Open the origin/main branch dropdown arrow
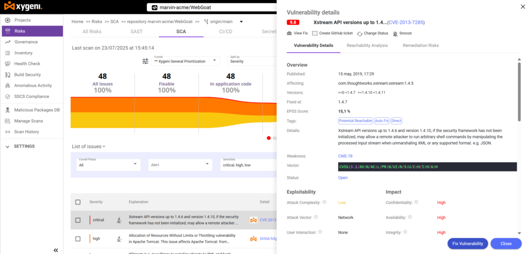The width and height of the screenshot is (529, 254). pyautogui.click(x=241, y=22)
